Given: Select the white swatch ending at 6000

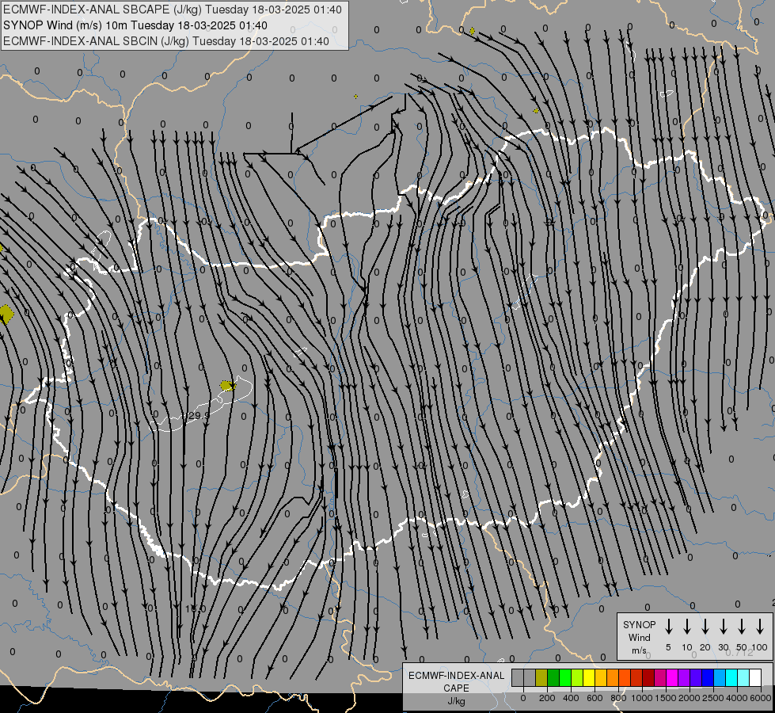Looking at the screenshot, I should coord(756,677).
